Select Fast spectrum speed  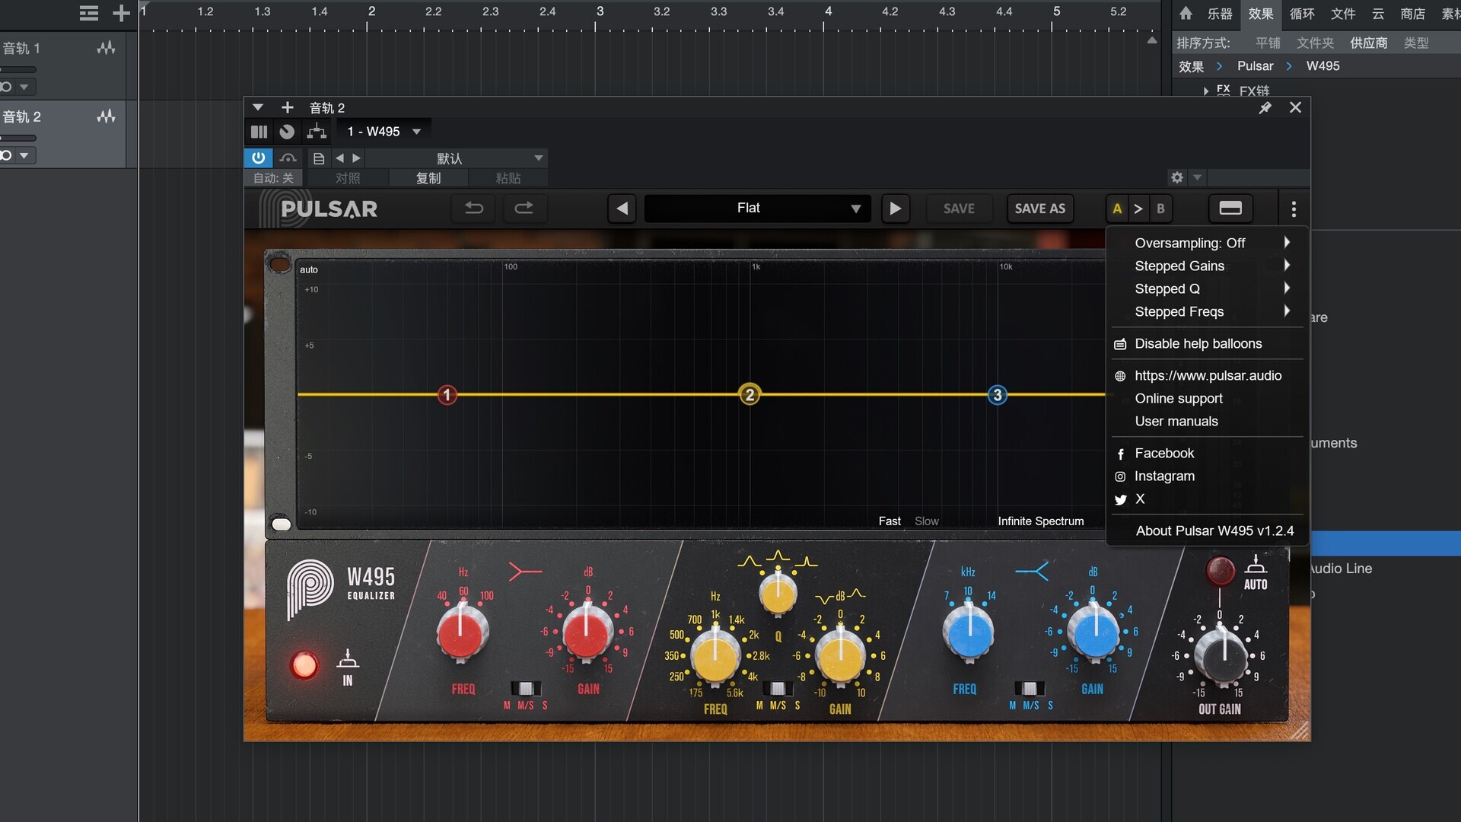click(x=890, y=521)
